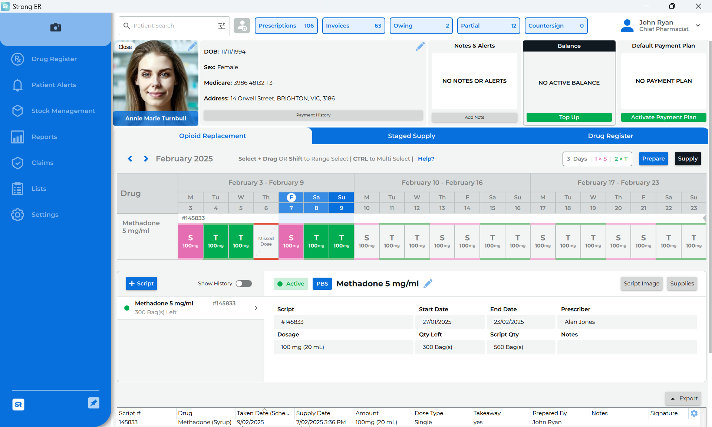Switch to the Staged Supply tab
The width and height of the screenshot is (712, 427).
point(411,136)
